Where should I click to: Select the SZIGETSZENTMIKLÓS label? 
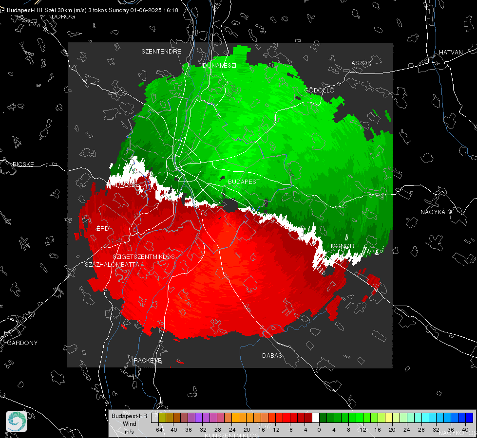click(x=144, y=256)
